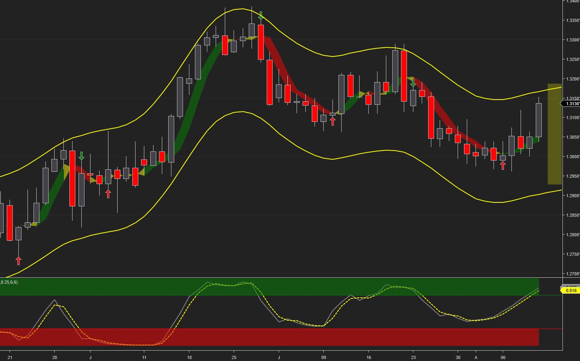
Task: Select the red up arrow near 1.2900 level
Action: [108, 194]
